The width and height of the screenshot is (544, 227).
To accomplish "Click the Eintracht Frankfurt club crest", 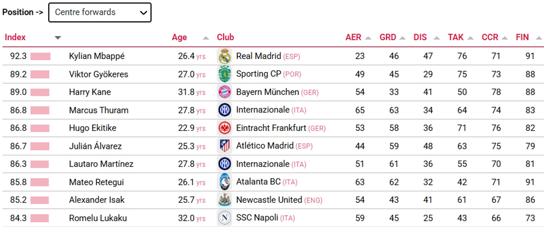I will click(x=225, y=128).
